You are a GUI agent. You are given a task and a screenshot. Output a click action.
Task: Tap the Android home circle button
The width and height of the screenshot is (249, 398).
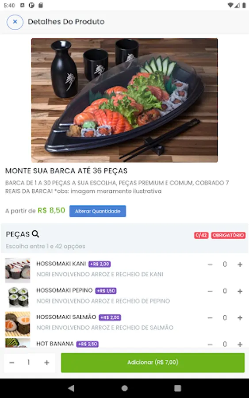125,388
